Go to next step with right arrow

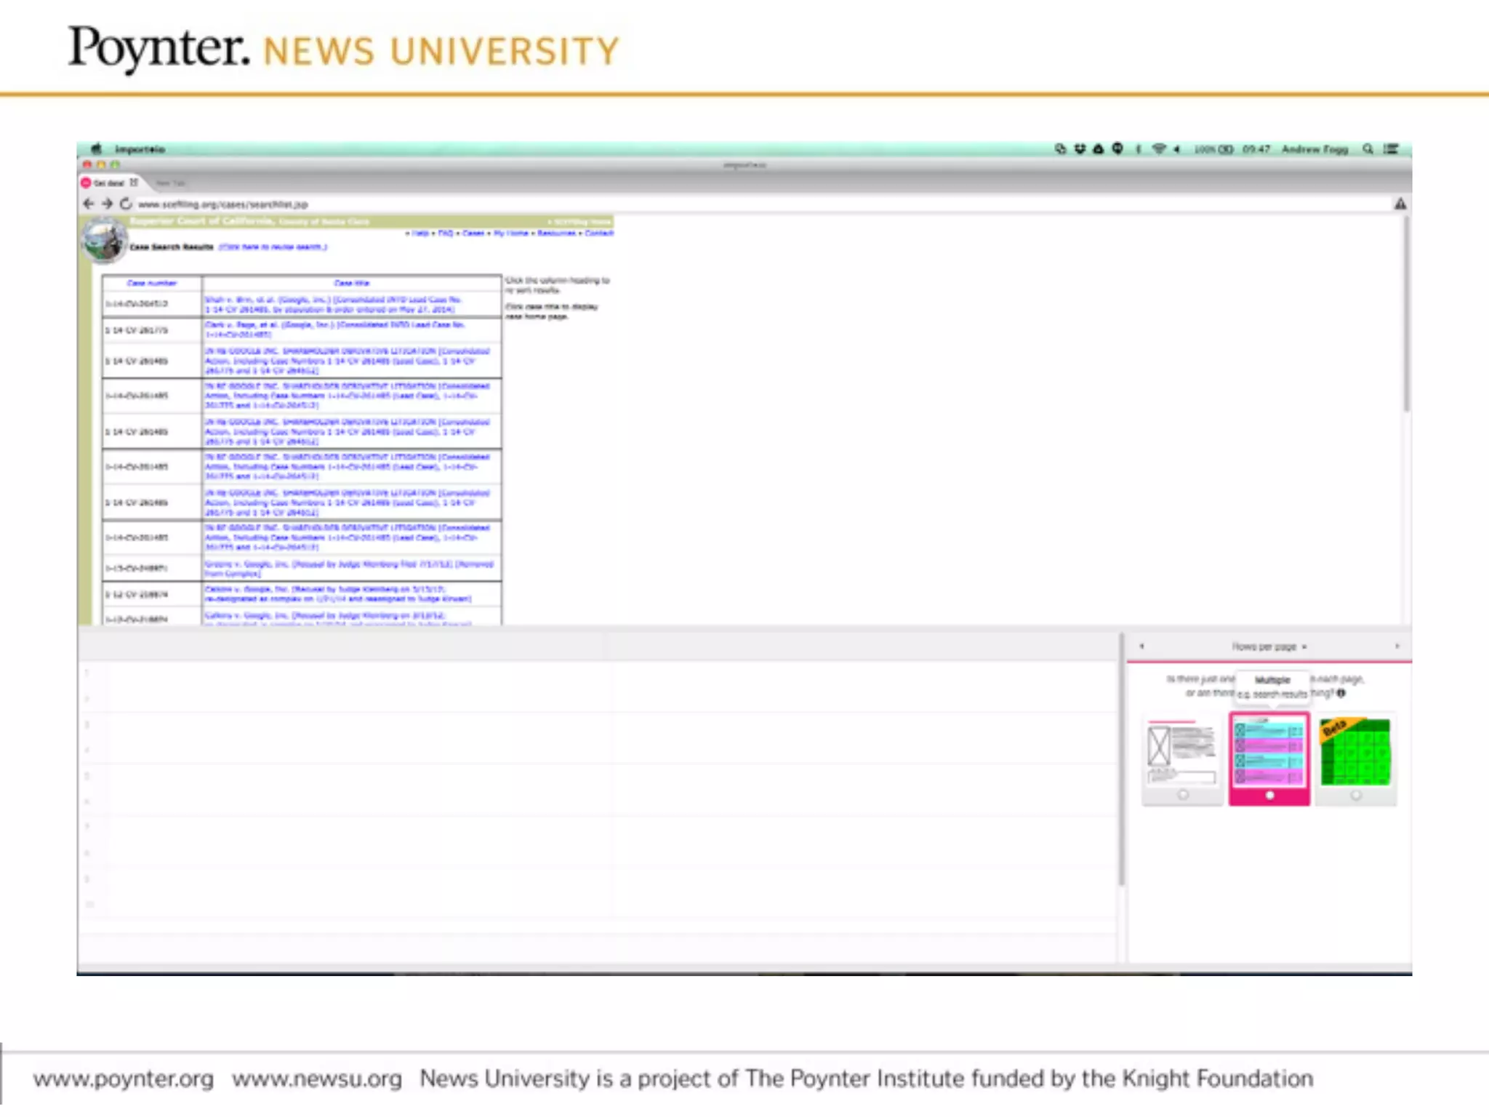click(1397, 646)
